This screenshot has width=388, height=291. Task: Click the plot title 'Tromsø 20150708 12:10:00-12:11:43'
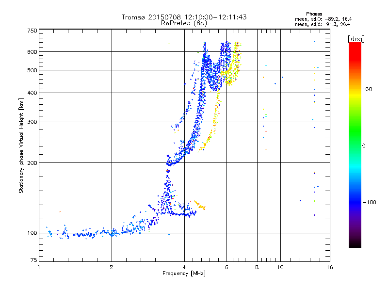click(184, 17)
